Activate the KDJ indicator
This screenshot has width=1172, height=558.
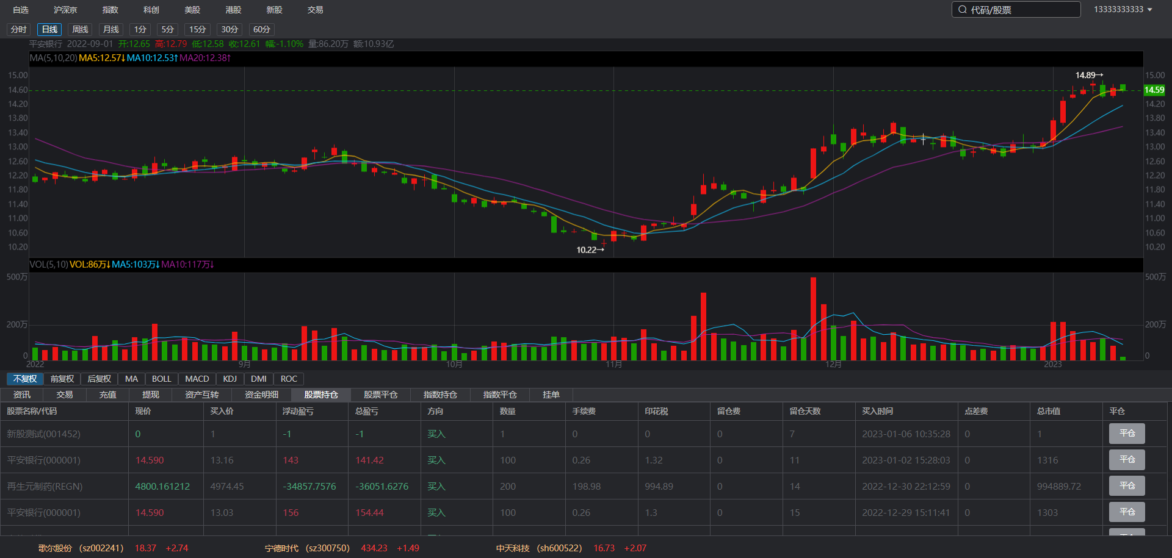(230, 379)
